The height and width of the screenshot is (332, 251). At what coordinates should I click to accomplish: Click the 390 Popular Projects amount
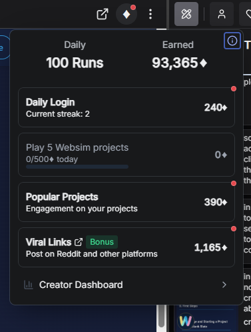click(216, 202)
